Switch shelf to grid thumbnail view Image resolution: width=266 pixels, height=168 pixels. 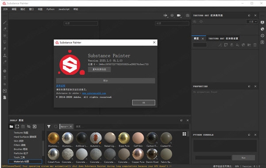pyautogui.click(x=185, y=134)
